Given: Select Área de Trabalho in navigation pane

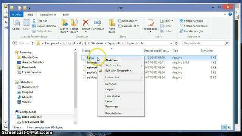Looking at the screenshot, I should point(33,62).
